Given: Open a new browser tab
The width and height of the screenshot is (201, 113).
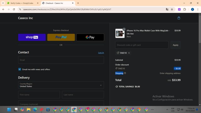Looking at the screenshot, I should (x=78, y=3).
